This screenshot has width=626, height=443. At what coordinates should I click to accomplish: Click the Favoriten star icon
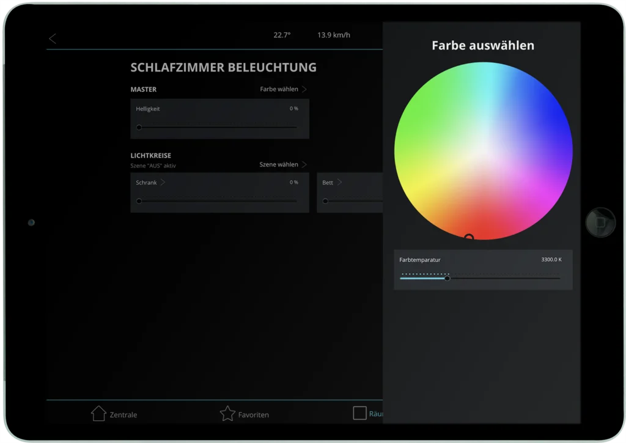(x=229, y=414)
